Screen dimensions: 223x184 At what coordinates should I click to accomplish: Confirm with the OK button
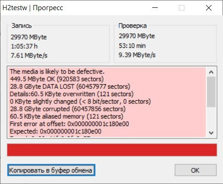pyautogui.click(x=195, y=170)
